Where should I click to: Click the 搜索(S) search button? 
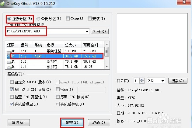tap(178, 81)
